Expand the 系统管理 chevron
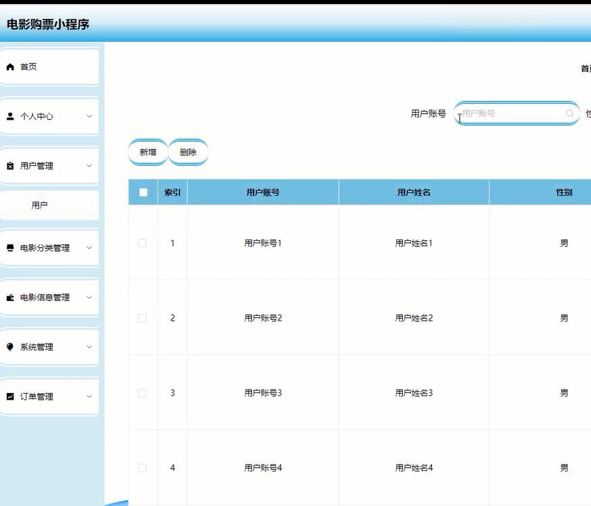This screenshot has height=506, width=591. [89, 347]
